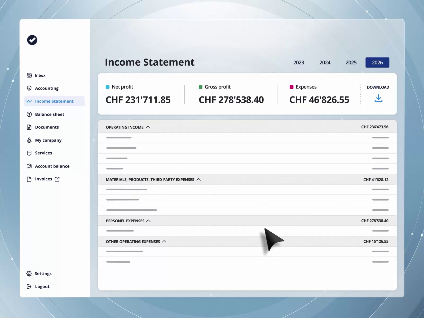Select the 2026 year tab
424x318 pixels.
(x=377, y=63)
